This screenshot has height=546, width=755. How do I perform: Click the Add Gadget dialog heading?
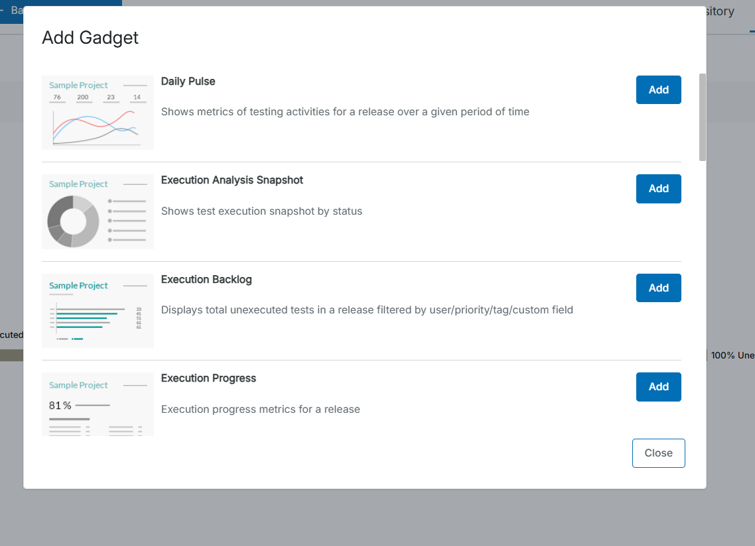(x=90, y=38)
